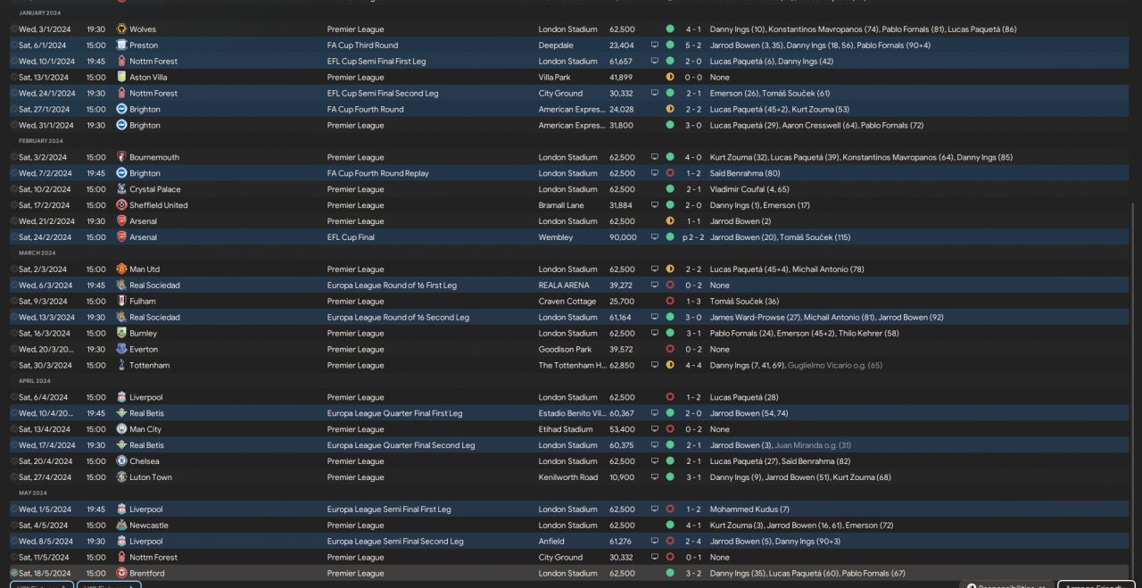The image size is (1142, 588).
Task: Click the TV icon on the Man City row
Action: [x=655, y=430]
